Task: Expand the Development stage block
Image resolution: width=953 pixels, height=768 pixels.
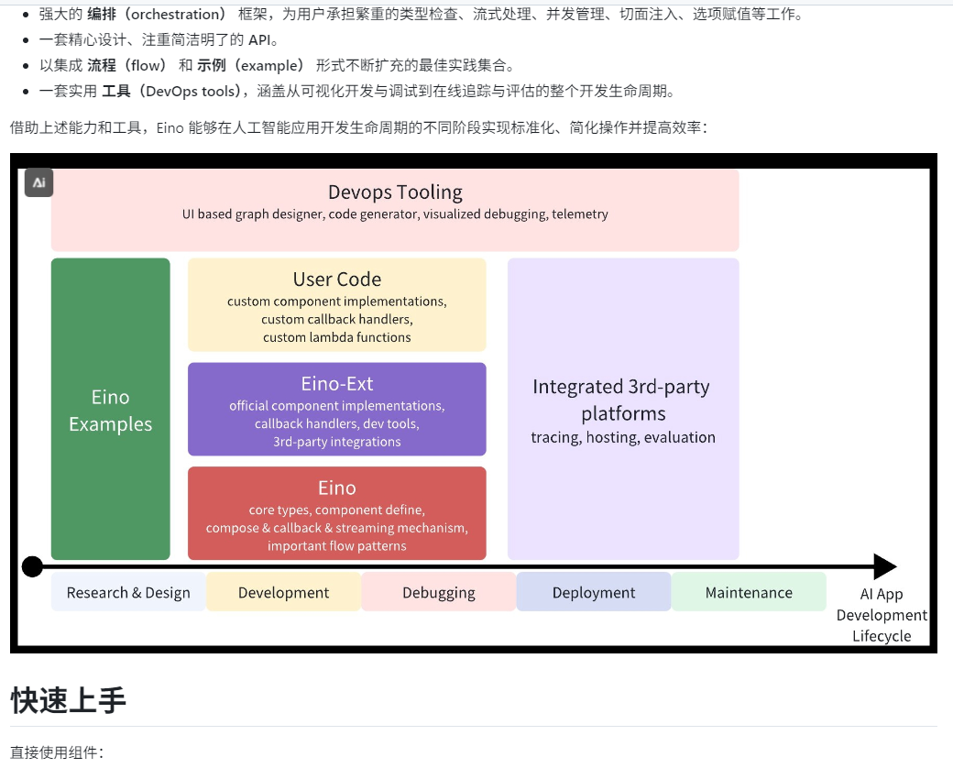Action: tap(283, 592)
